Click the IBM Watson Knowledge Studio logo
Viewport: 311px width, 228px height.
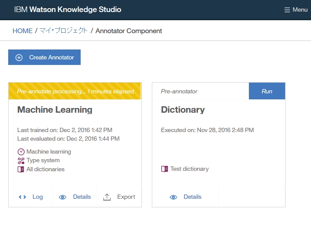[x=68, y=9]
